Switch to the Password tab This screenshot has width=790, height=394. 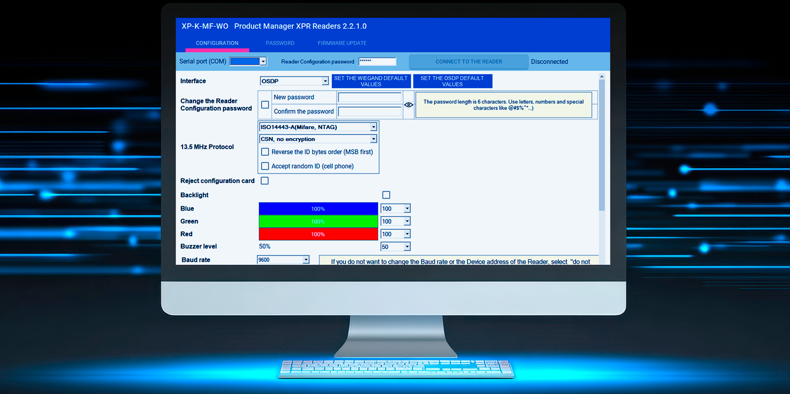280,43
